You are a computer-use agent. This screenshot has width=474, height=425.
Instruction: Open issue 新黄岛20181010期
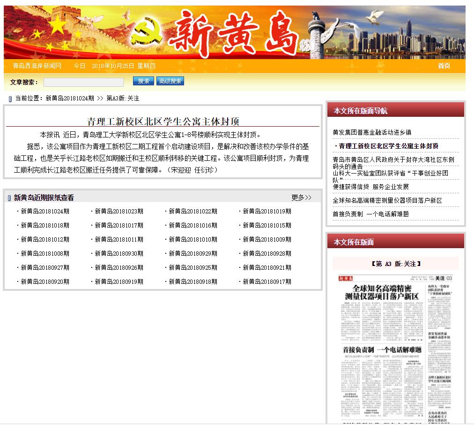tap(193, 239)
